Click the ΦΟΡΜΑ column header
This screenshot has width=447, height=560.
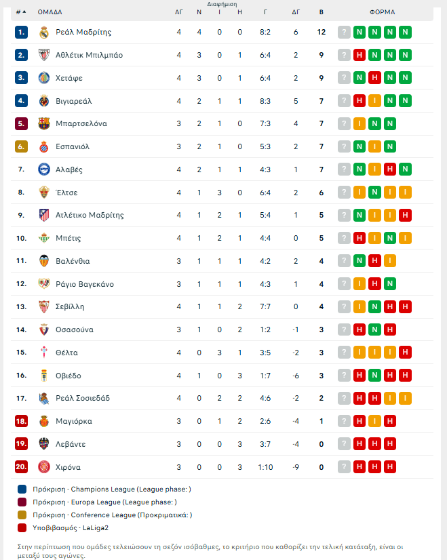(382, 12)
